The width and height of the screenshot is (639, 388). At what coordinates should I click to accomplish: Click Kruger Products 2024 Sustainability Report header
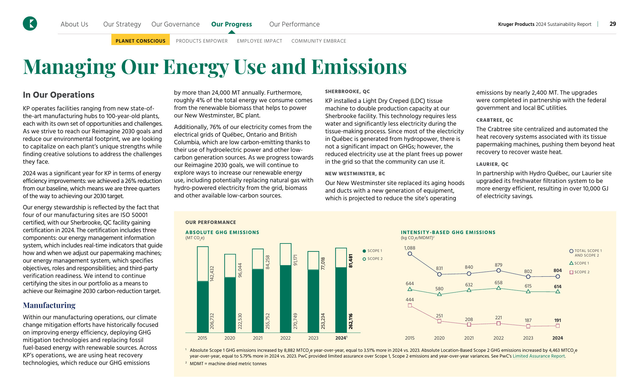click(544, 24)
